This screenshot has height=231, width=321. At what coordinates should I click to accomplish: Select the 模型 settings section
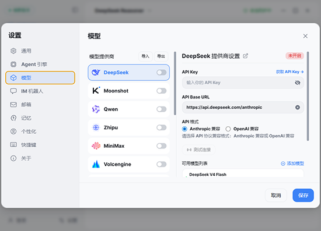(x=40, y=78)
